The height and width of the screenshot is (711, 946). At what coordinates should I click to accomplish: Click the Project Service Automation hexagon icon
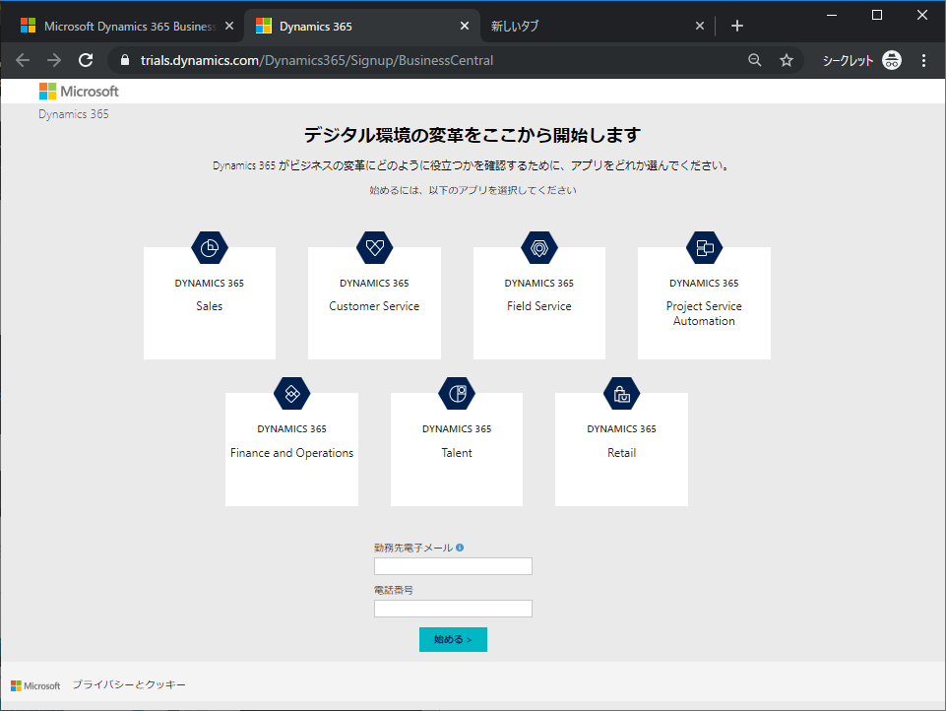704,247
